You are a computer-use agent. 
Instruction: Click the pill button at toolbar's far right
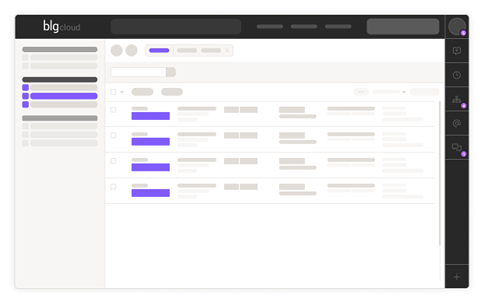tap(424, 92)
